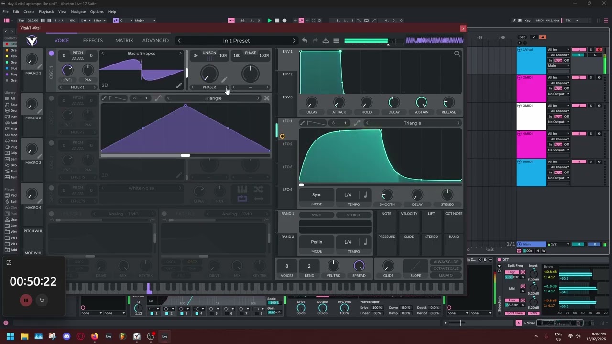The height and width of the screenshot is (344, 612).
Task: Open LFO 1 Sync mode selector
Action: click(317, 194)
